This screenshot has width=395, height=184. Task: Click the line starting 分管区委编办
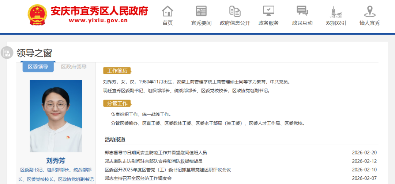point(208,124)
